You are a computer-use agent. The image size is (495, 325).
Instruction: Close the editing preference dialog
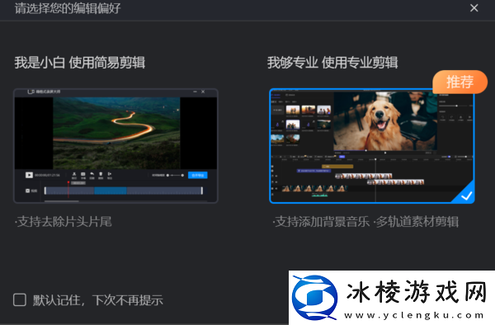(x=474, y=8)
